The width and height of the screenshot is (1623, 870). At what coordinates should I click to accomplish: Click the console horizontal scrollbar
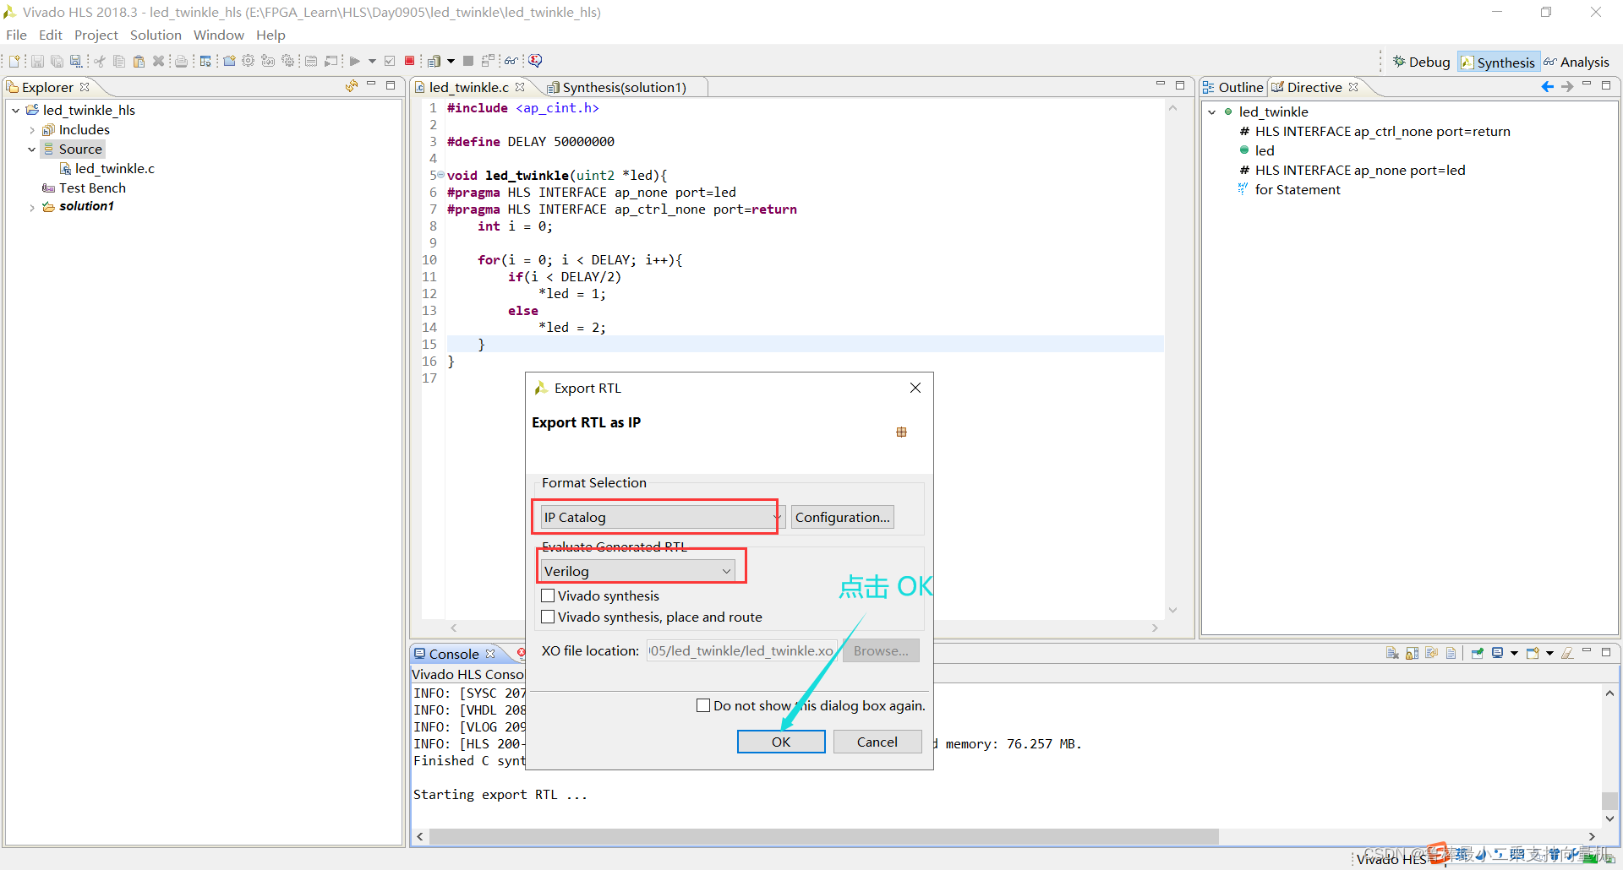pos(824,836)
